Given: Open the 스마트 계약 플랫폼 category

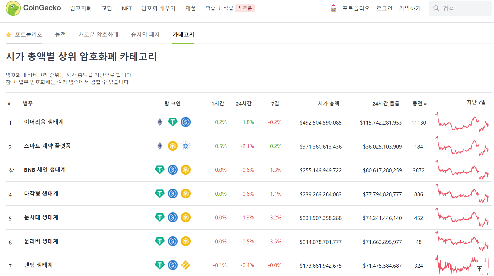Looking at the screenshot, I should [47, 146].
